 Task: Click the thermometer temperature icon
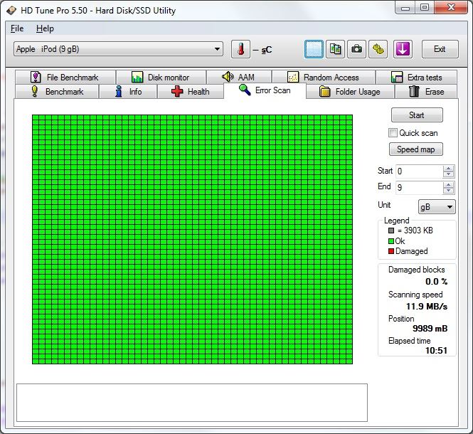point(240,49)
